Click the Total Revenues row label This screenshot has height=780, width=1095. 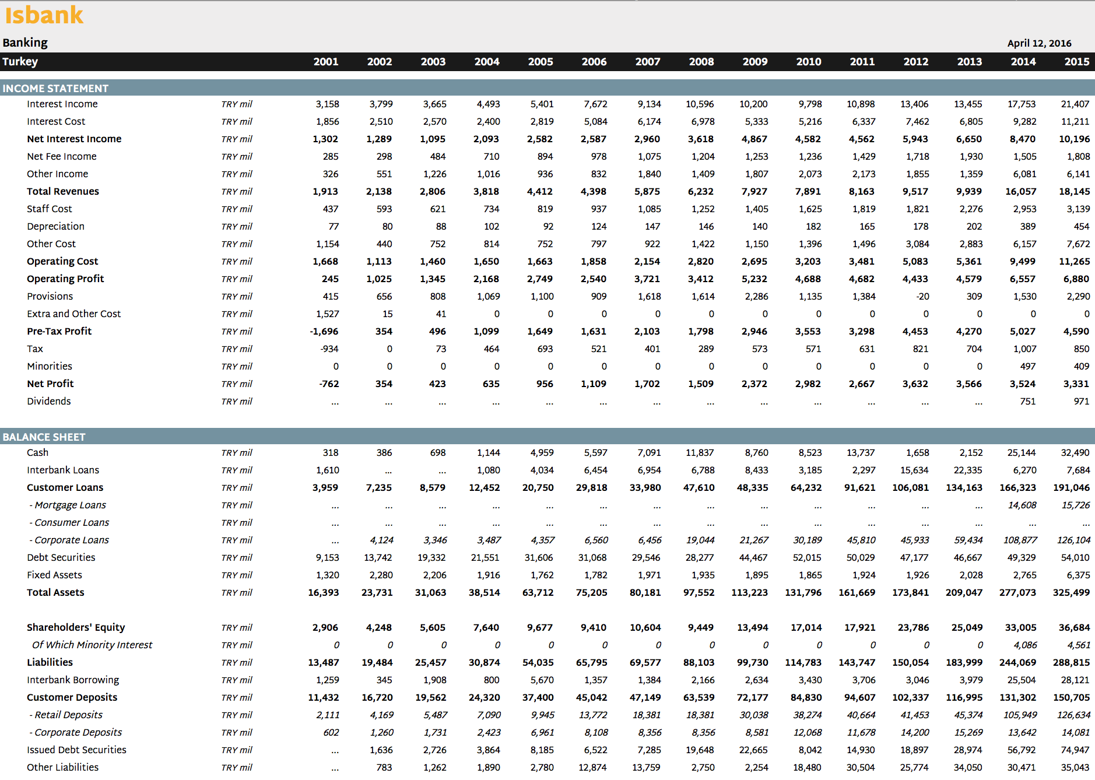coord(63,191)
